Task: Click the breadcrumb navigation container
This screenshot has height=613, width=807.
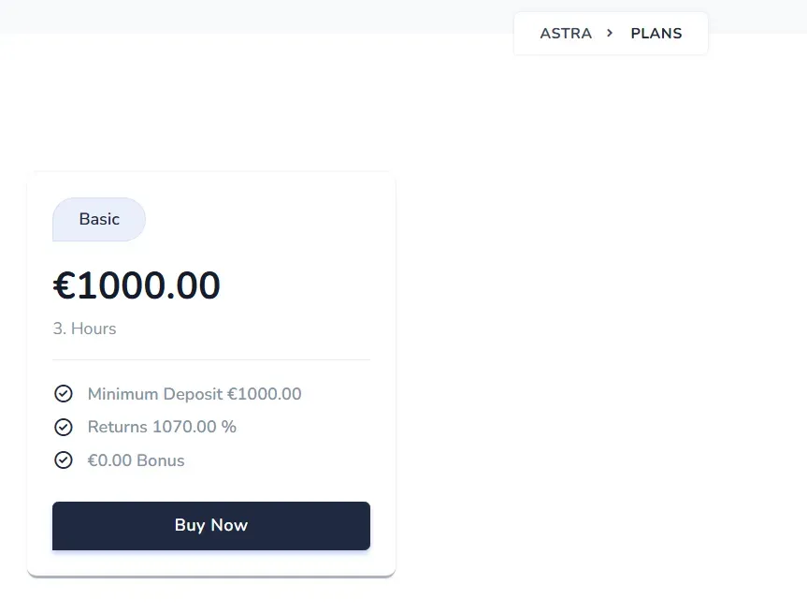Action: coord(610,33)
